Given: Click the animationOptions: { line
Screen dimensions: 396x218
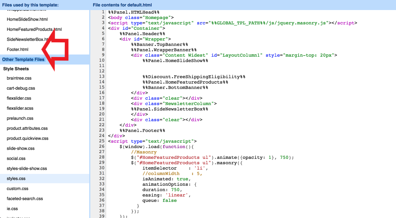Looking at the screenshot, I should pos(170,184).
